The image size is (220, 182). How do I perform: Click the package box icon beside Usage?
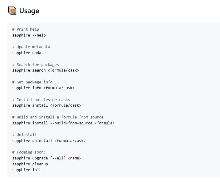coord(12,11)
